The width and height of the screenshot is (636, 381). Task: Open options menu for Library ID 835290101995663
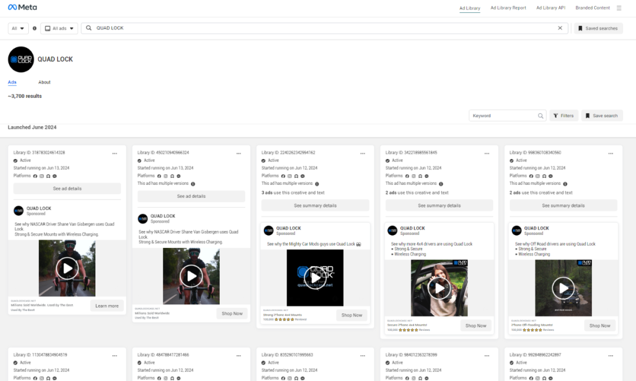[x=363, y=356]
